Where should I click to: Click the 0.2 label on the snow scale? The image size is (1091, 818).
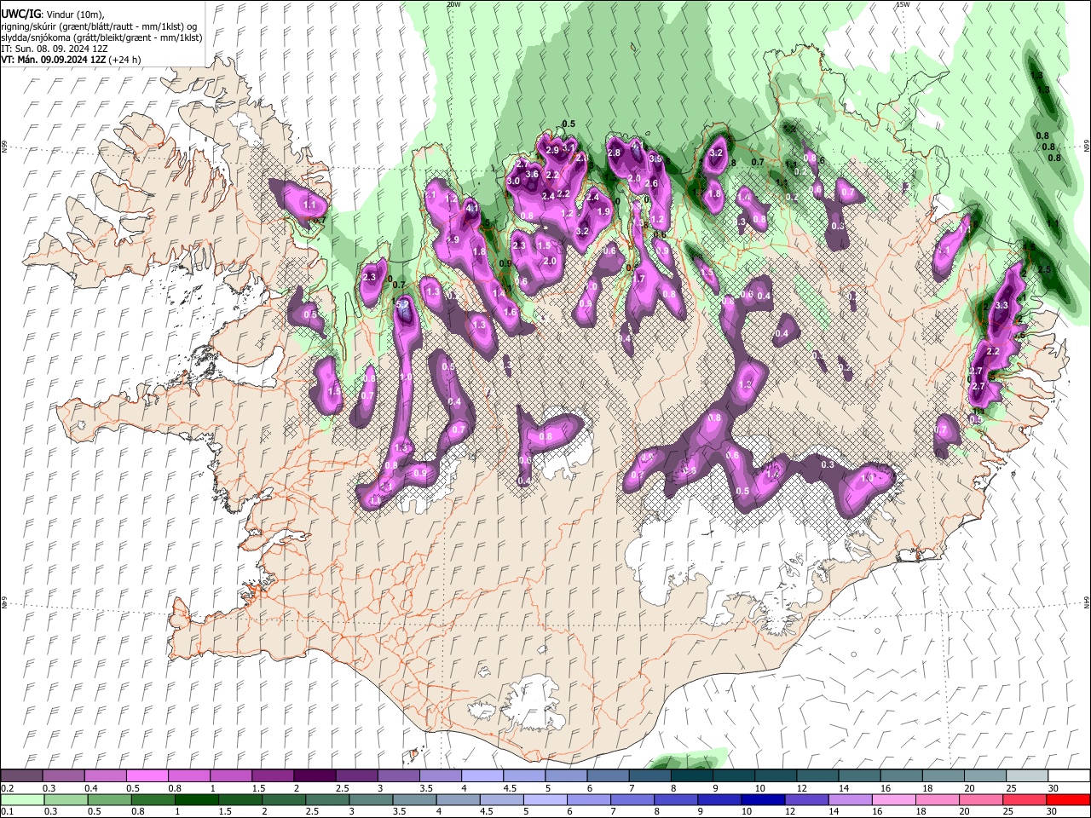click(6, 788)
